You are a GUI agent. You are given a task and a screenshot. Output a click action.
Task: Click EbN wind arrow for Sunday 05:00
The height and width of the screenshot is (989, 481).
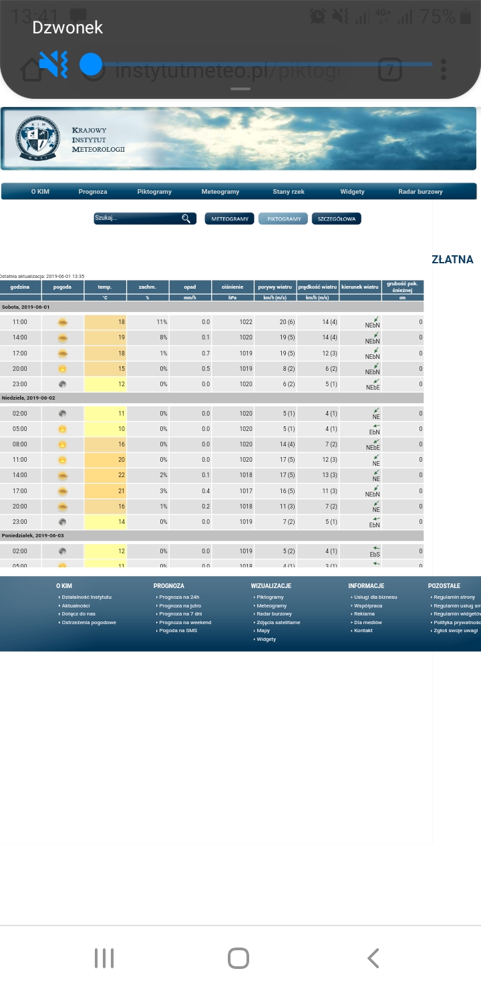[x=376, y=426]
